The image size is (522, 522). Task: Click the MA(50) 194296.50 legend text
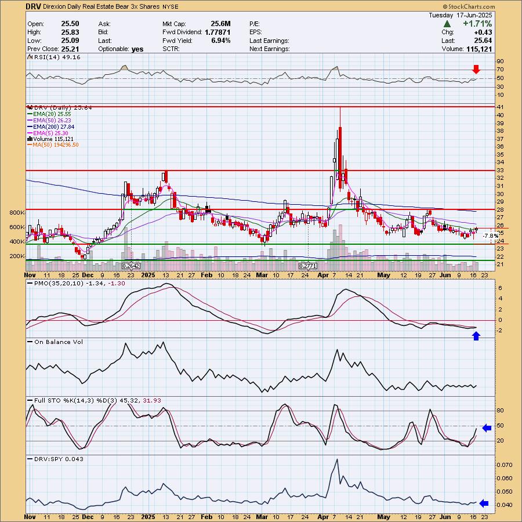pos(56,145)
